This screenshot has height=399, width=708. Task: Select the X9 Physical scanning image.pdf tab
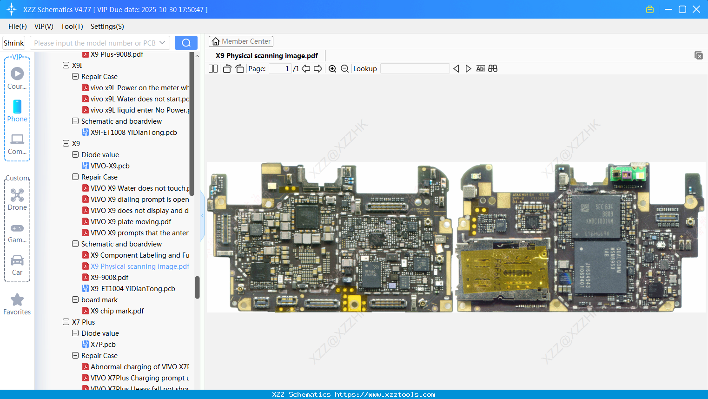[x=267, y=56]
